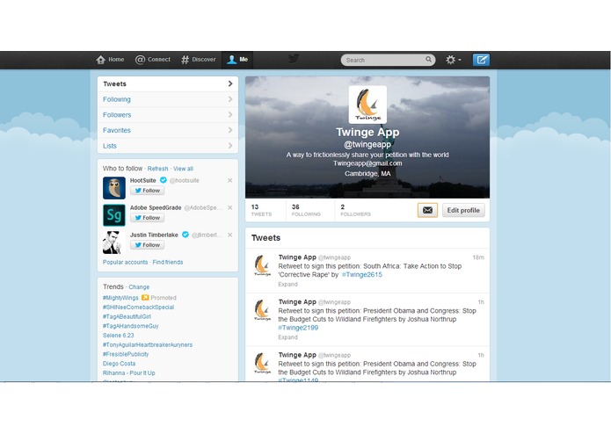Open the settings gear dropdown
This screenshot has width=611, height=434.
pyautogui.click(x=453, y=60)
